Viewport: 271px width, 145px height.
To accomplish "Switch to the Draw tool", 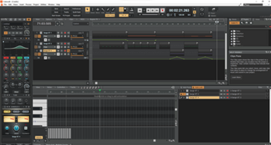I will (108, 10).
